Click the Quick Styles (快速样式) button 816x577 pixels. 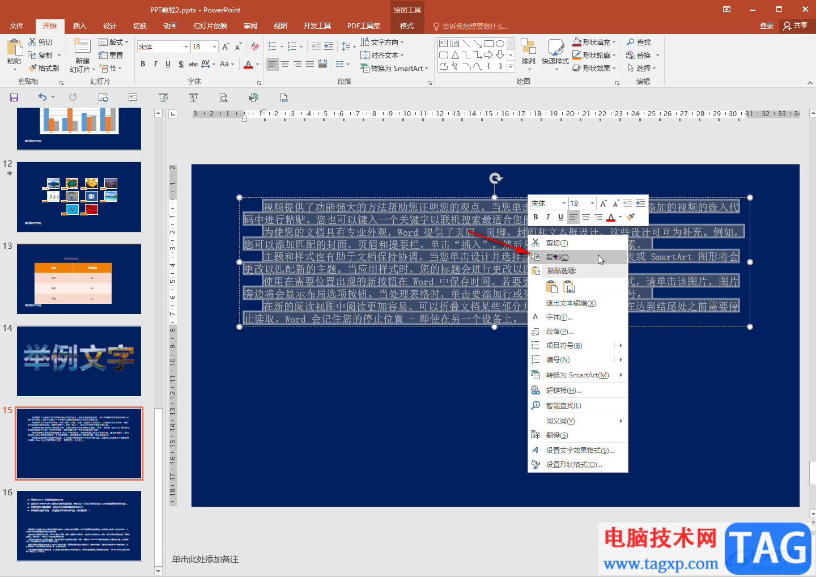(x=555, y=53)
